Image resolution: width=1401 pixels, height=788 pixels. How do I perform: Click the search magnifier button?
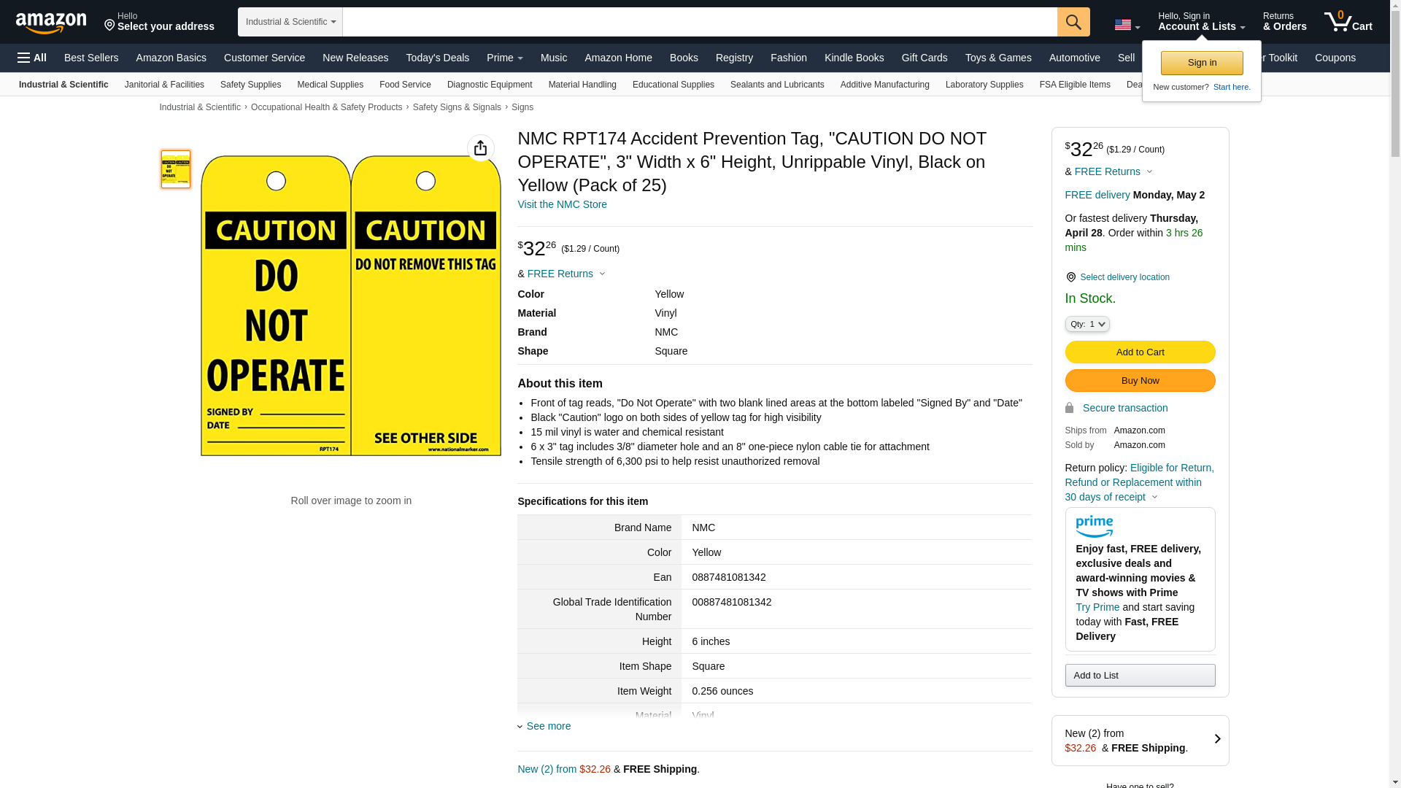coord(1073,22)
